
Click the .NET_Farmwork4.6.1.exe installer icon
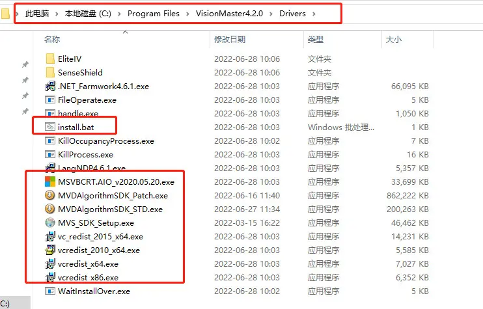pyautogui.click(x=50, y=86)
